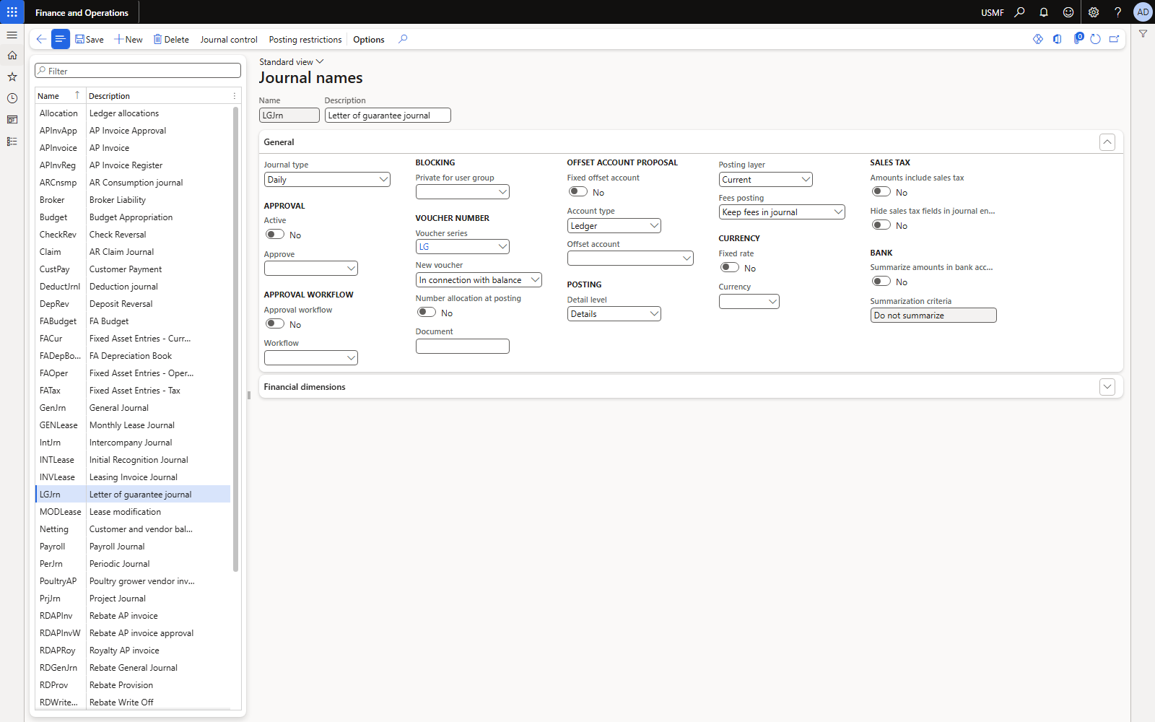Go to Home in the sidebar
Image resolution: width=1155 pixels, height=722 pixels.
pyautogui.click(x=12, y=55)
